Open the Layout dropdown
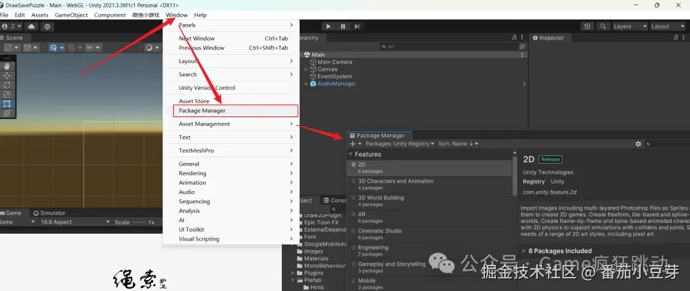The height and width of the screenshot is (291, 690). pos(668,26)
